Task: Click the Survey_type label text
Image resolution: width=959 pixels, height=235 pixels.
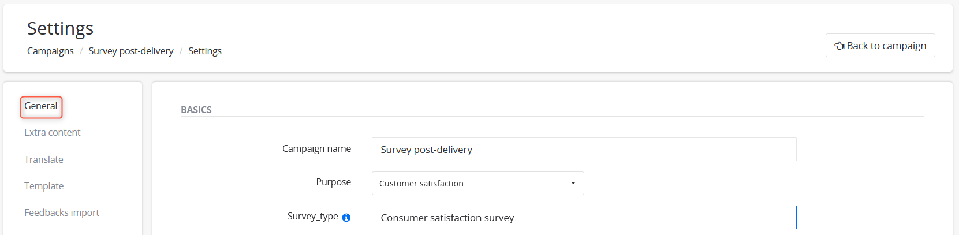Action: pyautogui.click(x=312, y=216)
